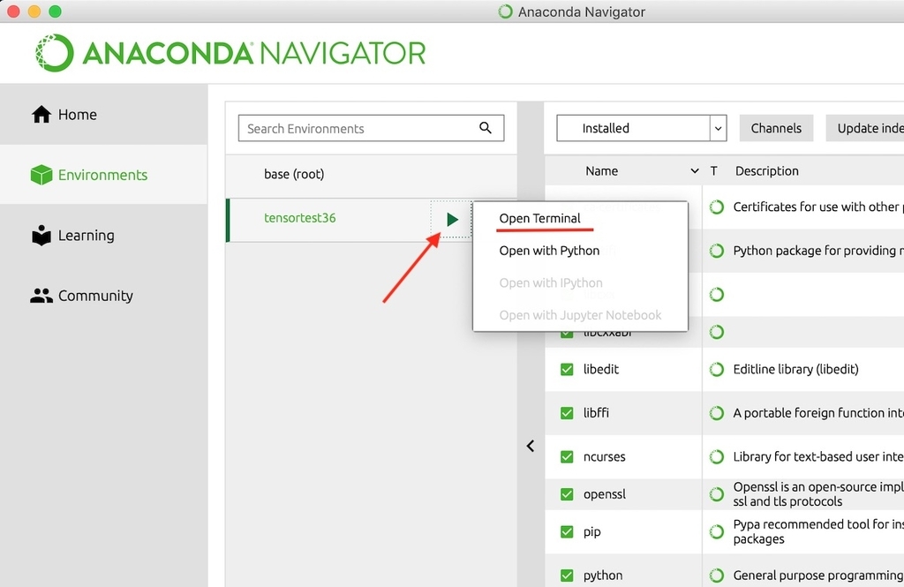
Task: Toggle the ncurses package checkbox
Action: point(567,456)
